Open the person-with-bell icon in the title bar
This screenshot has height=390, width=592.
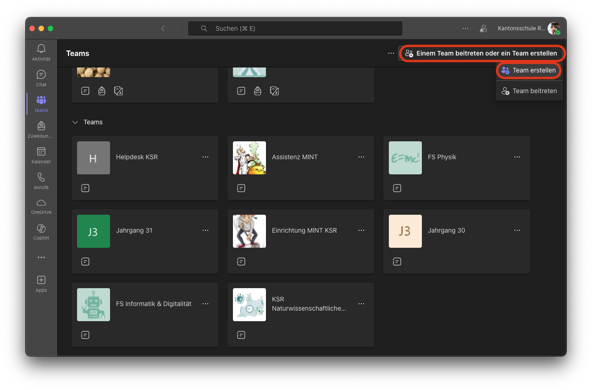[x=483, y=28]
